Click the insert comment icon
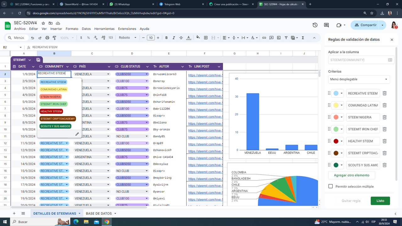The height and width of the screenshot is (226, 402). pos(271,38)
